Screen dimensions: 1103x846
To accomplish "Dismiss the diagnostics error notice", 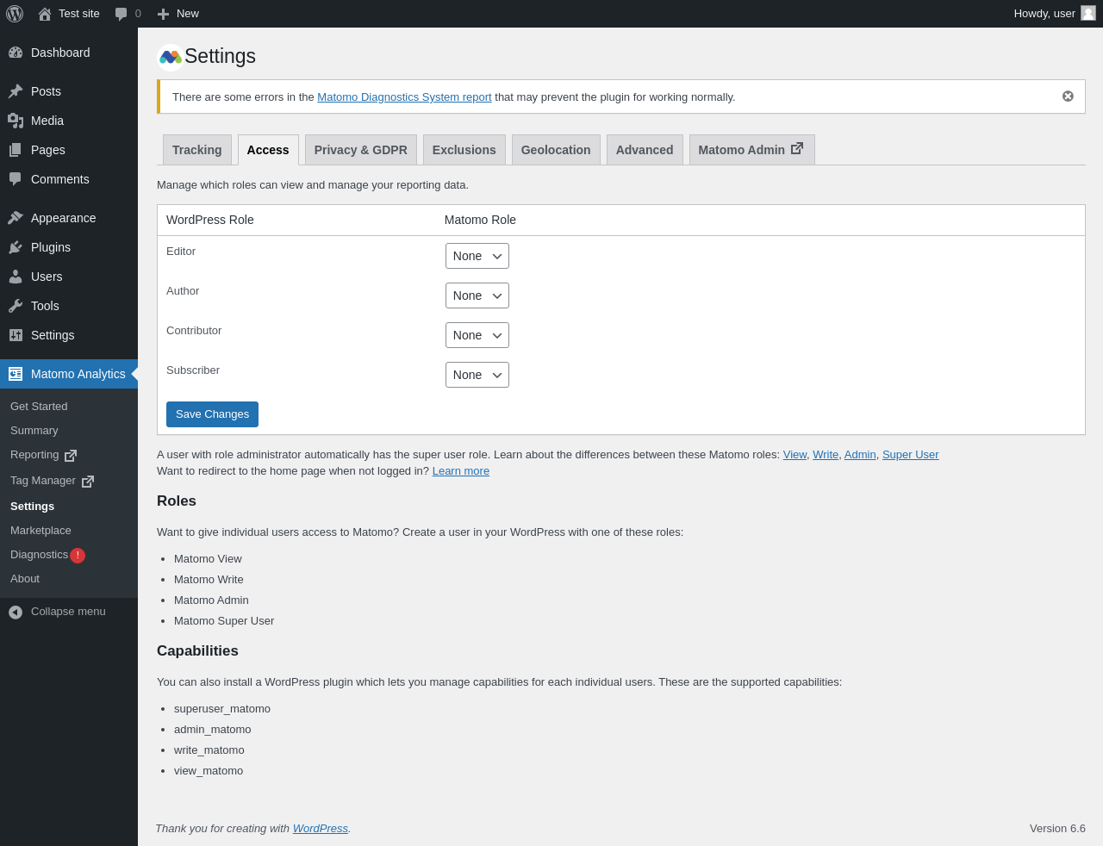I will coord(1068,96).
